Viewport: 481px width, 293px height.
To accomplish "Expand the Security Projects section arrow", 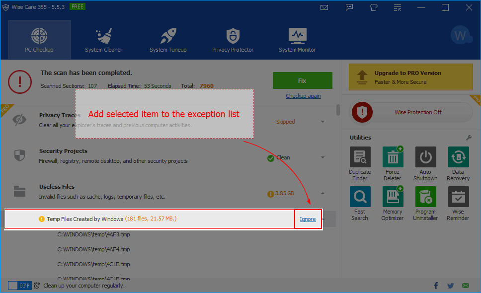I will pos(323,157).
